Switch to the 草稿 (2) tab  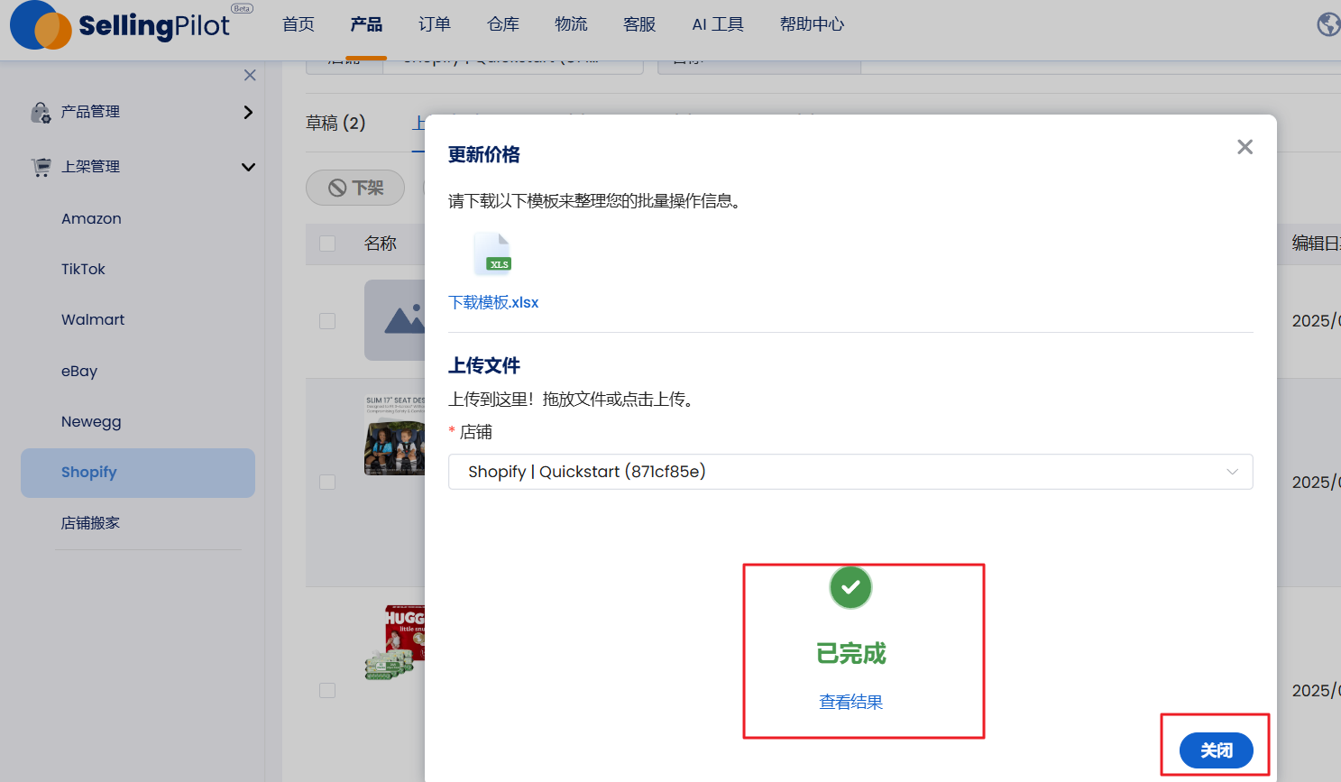pyautogui.click(x=335, y=123)
